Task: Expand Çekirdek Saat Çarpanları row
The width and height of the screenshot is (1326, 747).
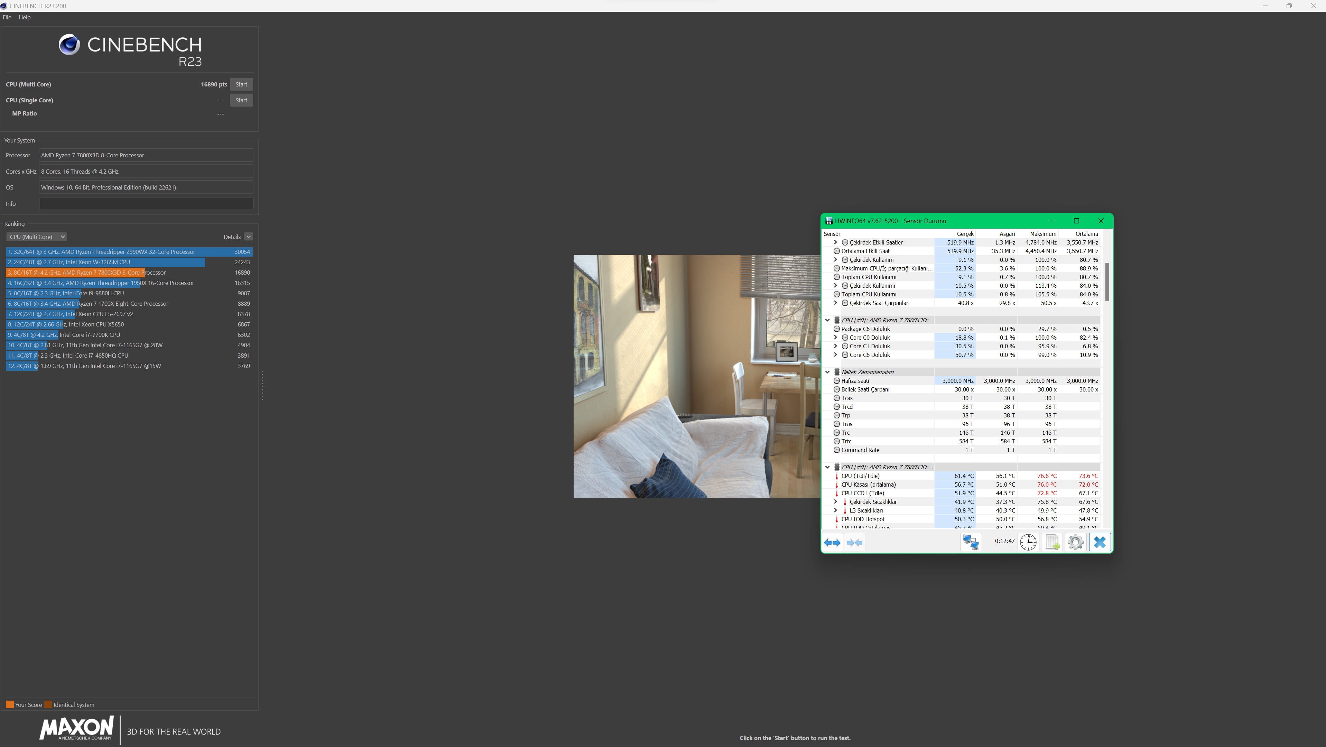Action: click(x=835, y=303)
